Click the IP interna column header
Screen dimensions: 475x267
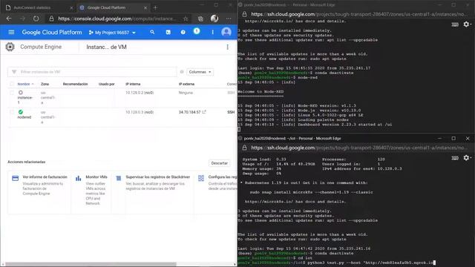[133, 84]
